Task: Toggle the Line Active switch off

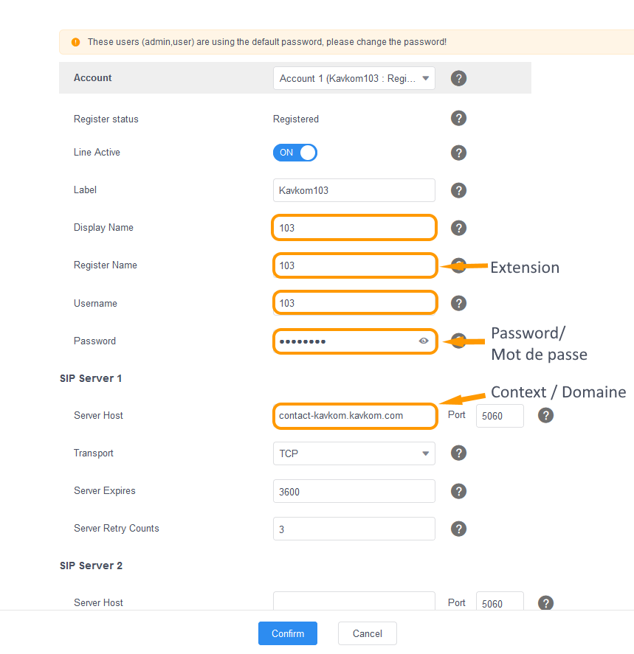Action: tap(295, 153)
